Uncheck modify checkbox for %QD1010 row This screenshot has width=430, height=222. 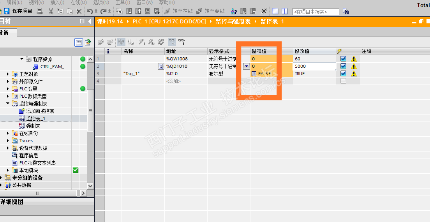coord(343,66)
